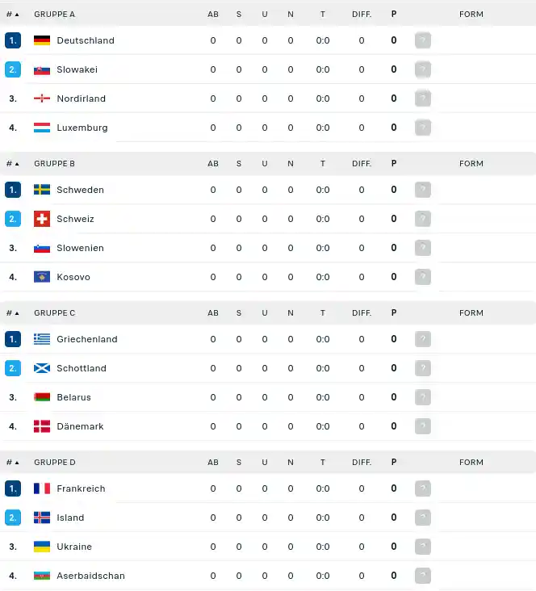Click the Germany flag icon
Viewport: 536px width, 591px height.
(42, 40)
